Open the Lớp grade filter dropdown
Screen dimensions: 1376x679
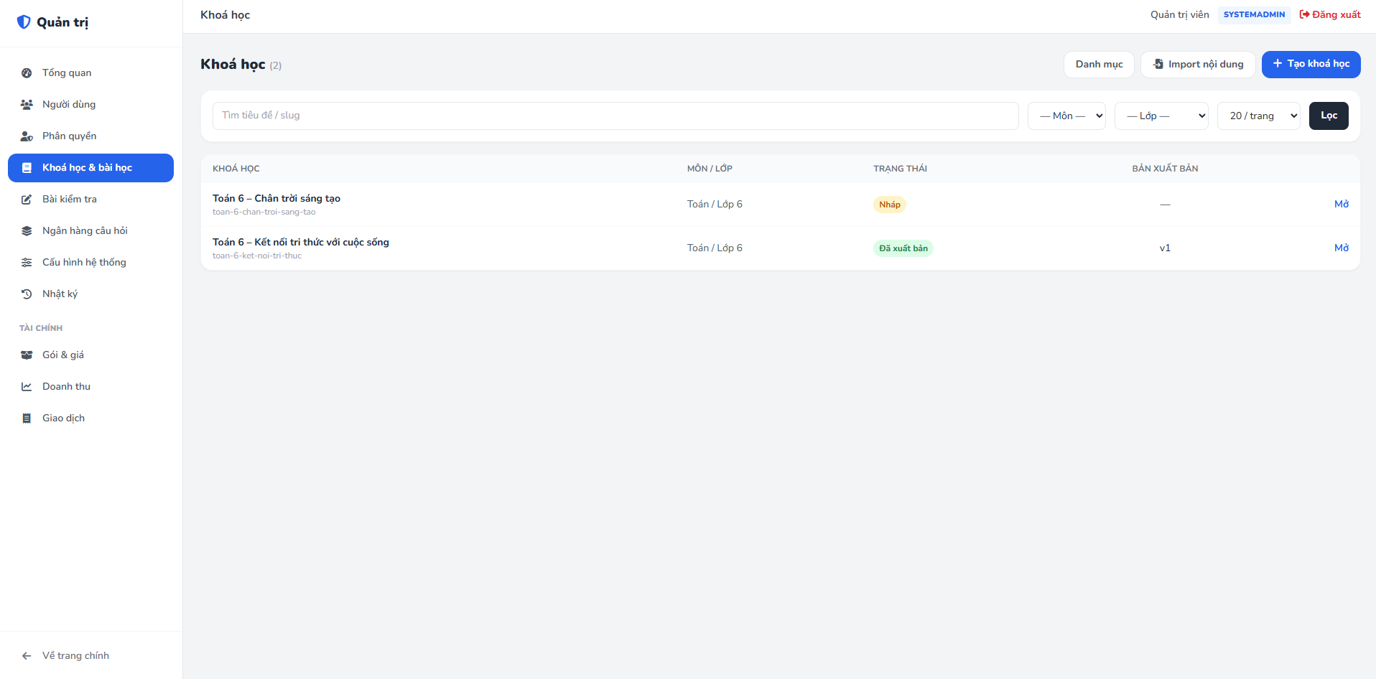point(1161,116)
